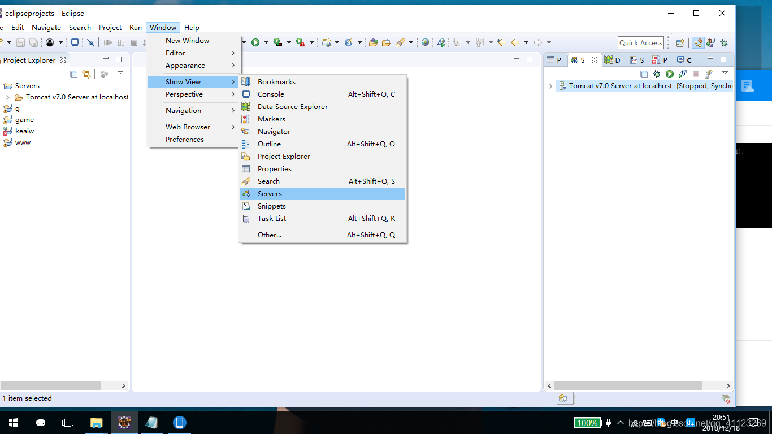The image size is (772, 434).
Task: Click New Window in the Window menu
Action: (194, 41)
